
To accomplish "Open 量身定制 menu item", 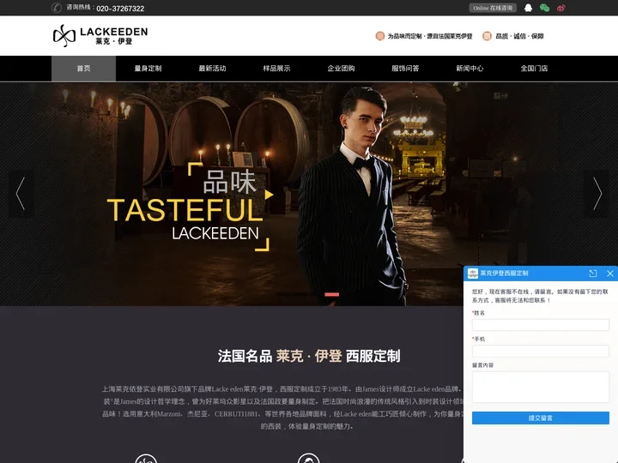I will pyautogui.click(x=148, y=68).
